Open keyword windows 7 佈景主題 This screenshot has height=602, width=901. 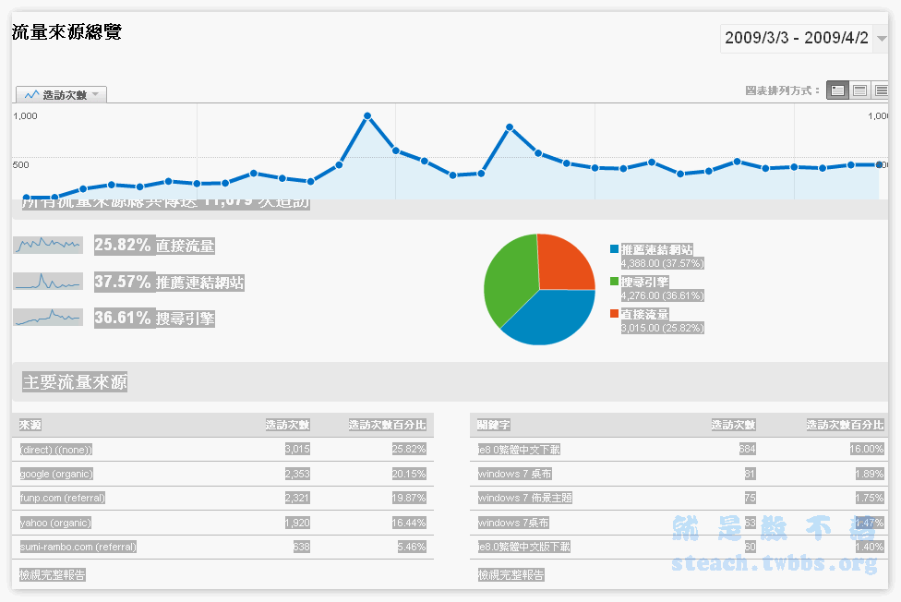tap(524, 498)
